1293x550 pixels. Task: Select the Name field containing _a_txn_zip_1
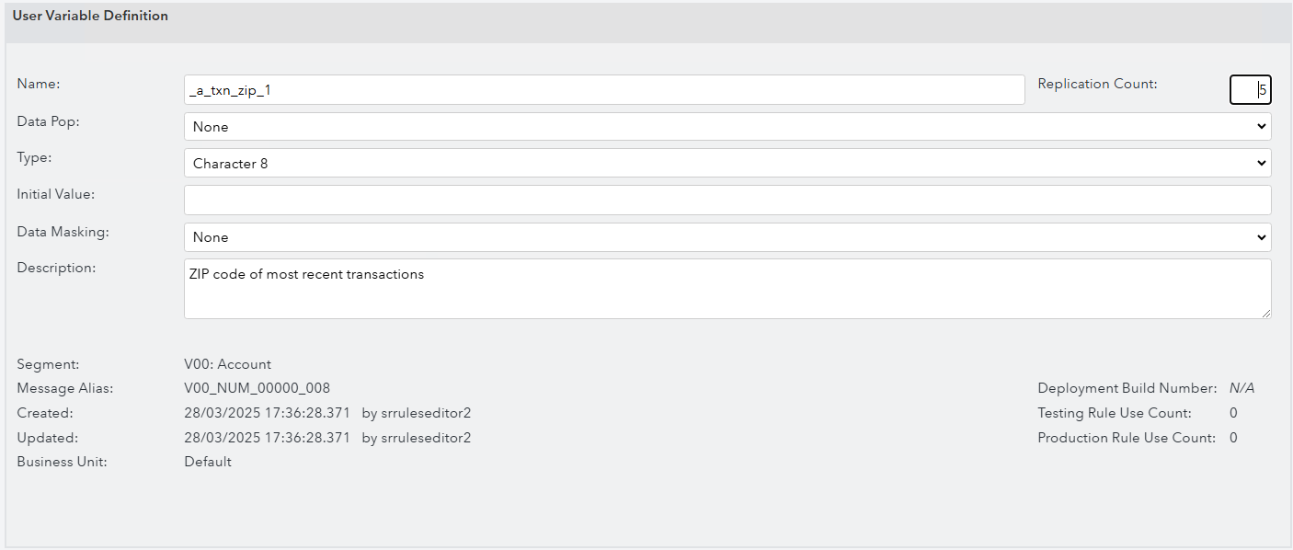coord(603,89)
